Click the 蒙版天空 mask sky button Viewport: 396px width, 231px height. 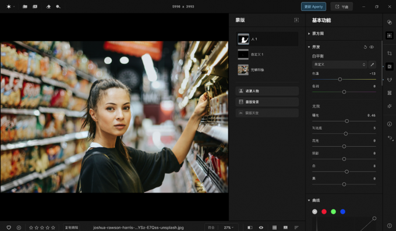[267, 113]
